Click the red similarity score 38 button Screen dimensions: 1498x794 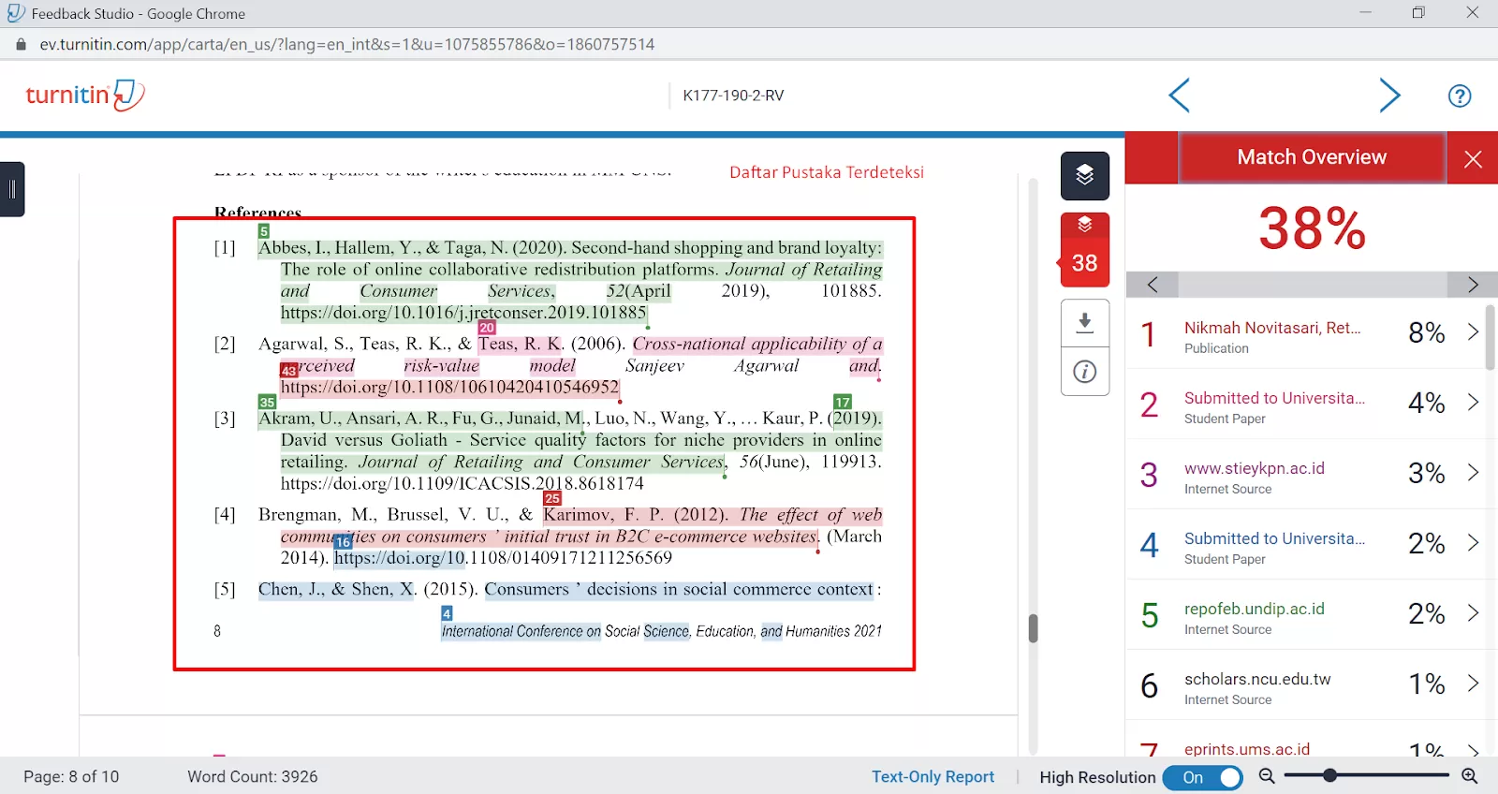1084,250
